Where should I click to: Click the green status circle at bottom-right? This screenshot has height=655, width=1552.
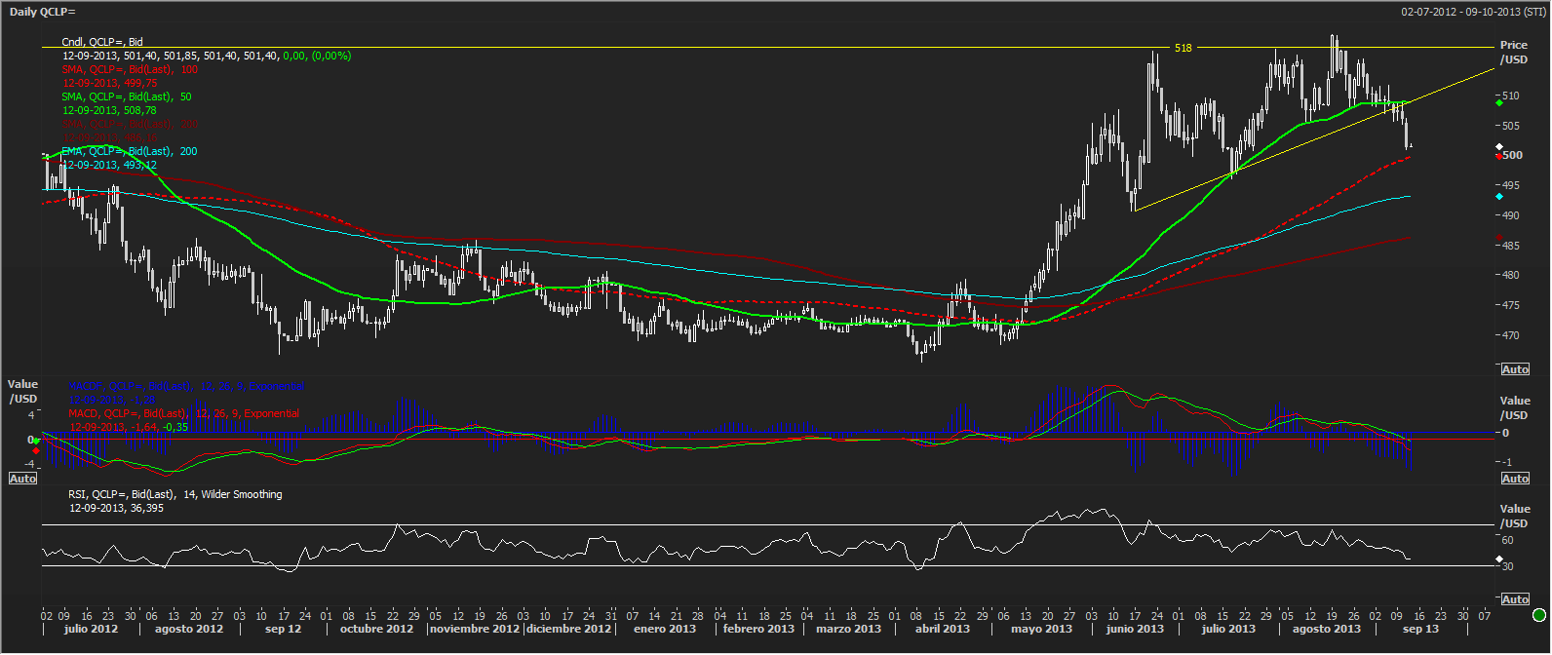(x=1538, y=615)
